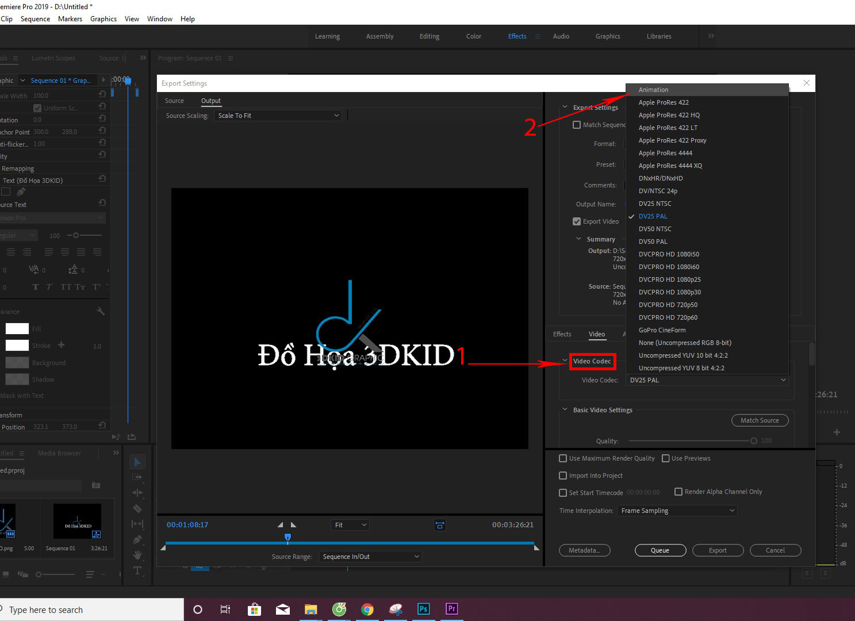This screenshot has height=621, width=855.
Task: Select the Hand tool
Action: tap(137, 555)
